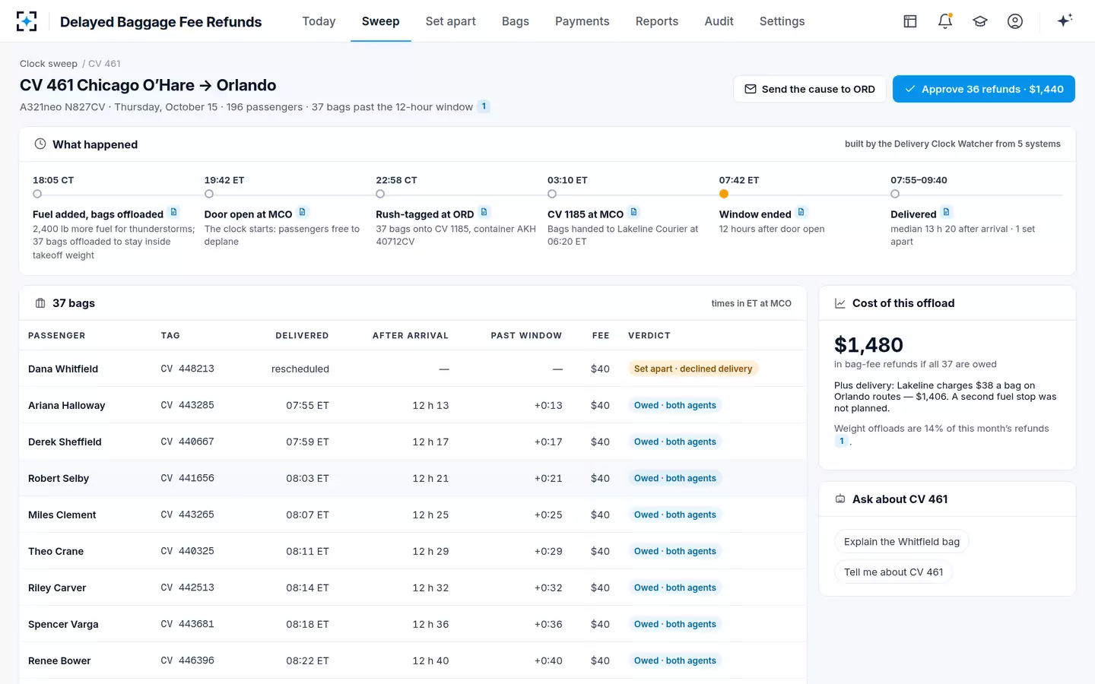This screenshot has width=1095, height=684.
Task: Sort by the DELIVERED column header
Action: click(302, 335)
